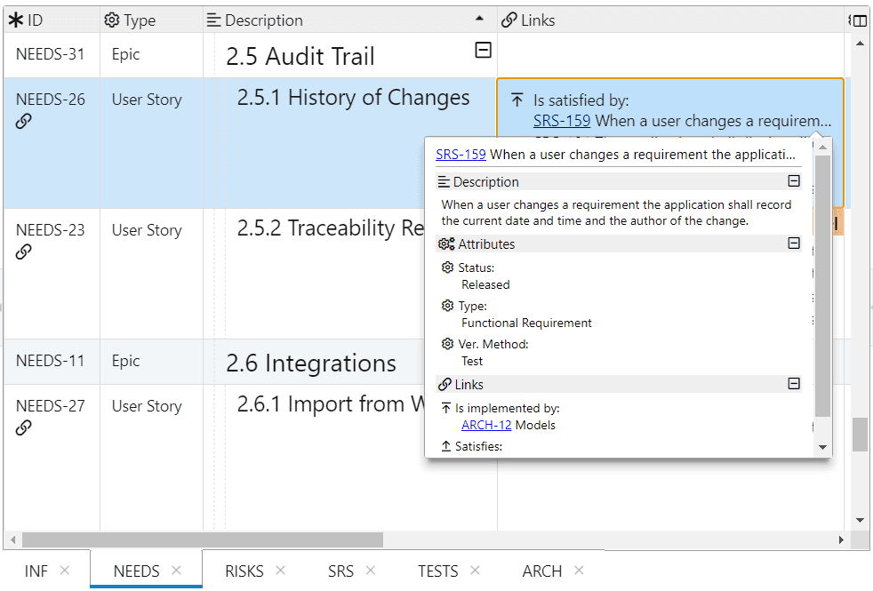The image size is (873, 591).
Task: Click the horizontal scrollbar thumb
Action: [202, 539]
